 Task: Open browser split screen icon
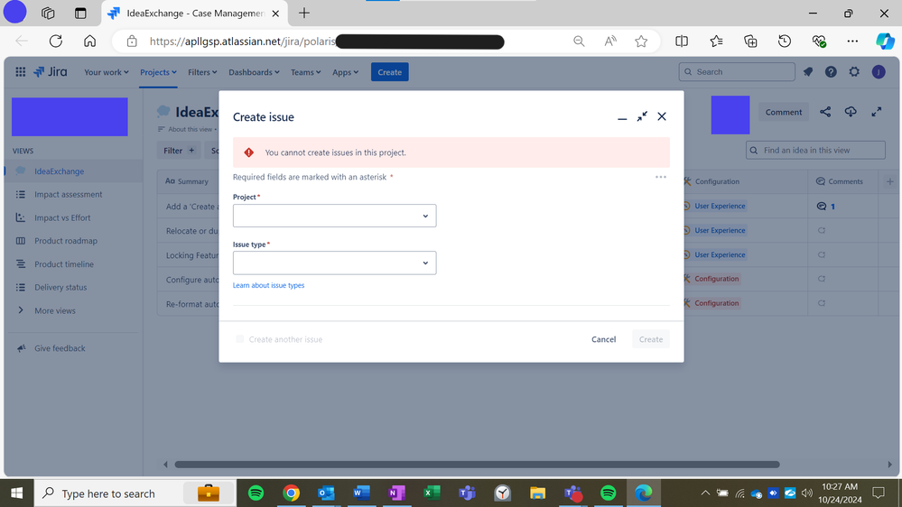pyautogui.click(x=682, y=41)
